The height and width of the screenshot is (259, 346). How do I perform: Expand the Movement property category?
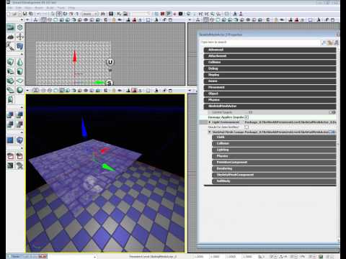point(270,88)
